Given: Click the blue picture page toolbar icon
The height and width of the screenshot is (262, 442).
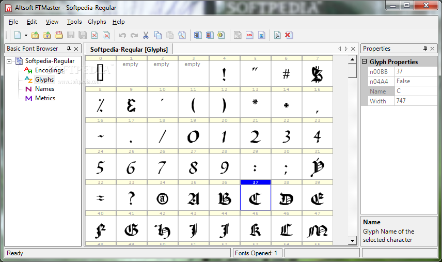Looking at the screenshot, I should (262, 35).
